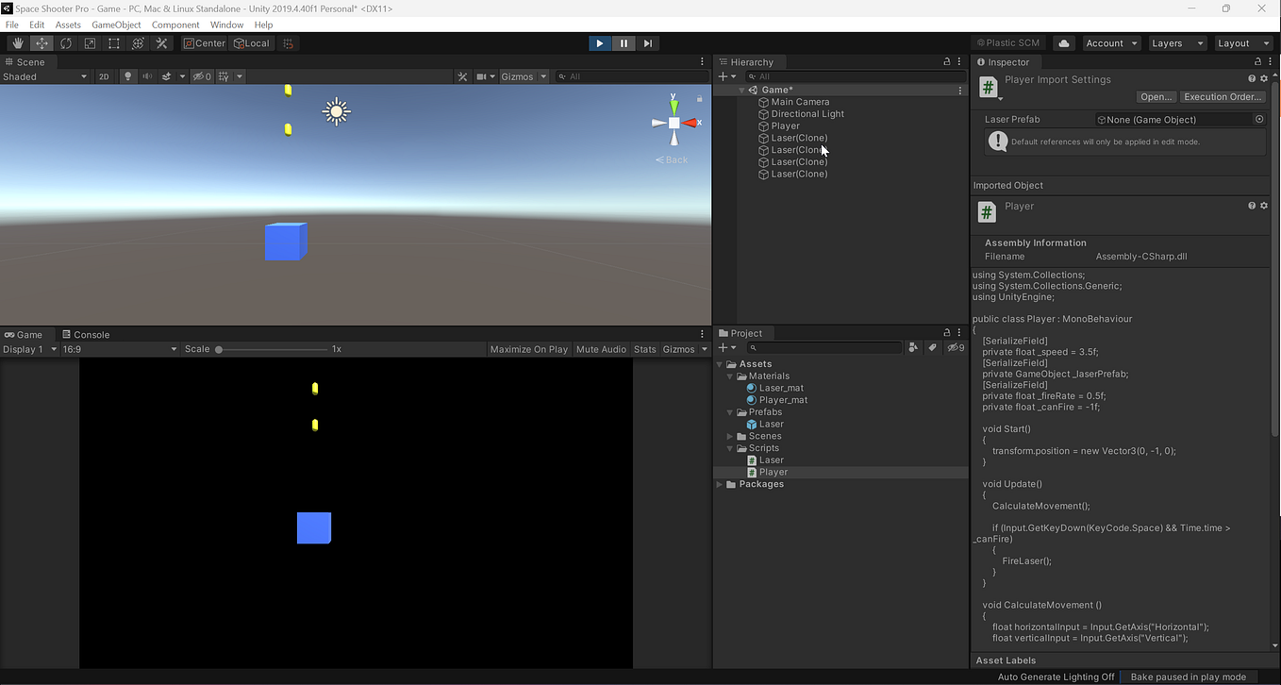This screenshot has height=685, width=1281.
Task: Switch the transform pivot from Center
Action: coord(204,42)
